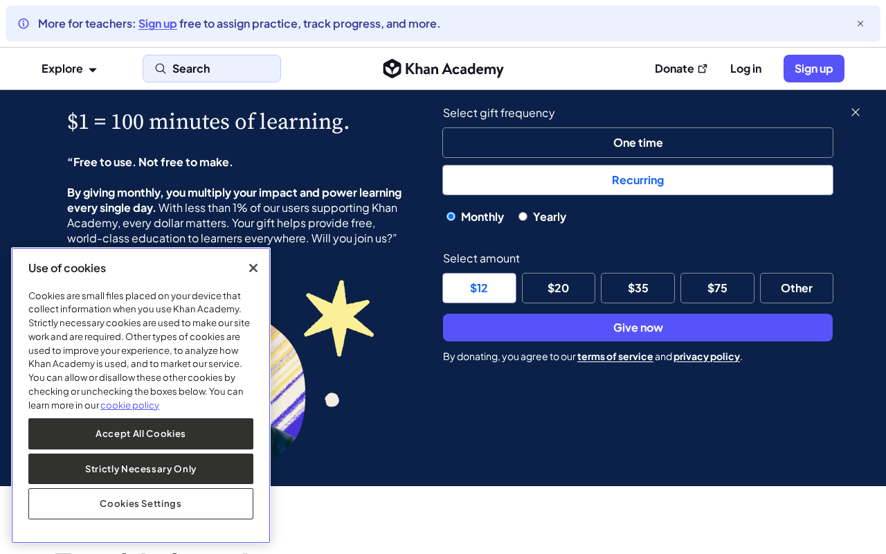This screenshot has height=554, width=886.
Task: Expand the Explore menu arrow
Action: pos(93,69)
